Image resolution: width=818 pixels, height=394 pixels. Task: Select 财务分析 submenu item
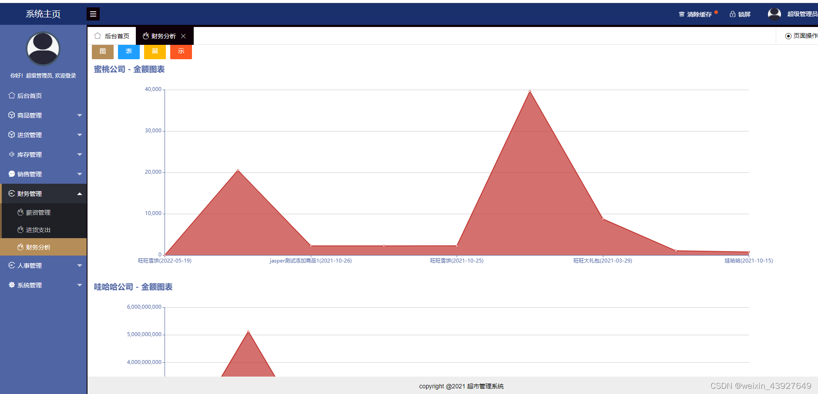tap(44, 247)
